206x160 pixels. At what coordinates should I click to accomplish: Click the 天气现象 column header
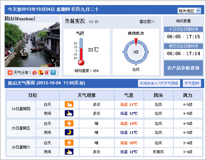pyautogui.click(x=87, y=95)
